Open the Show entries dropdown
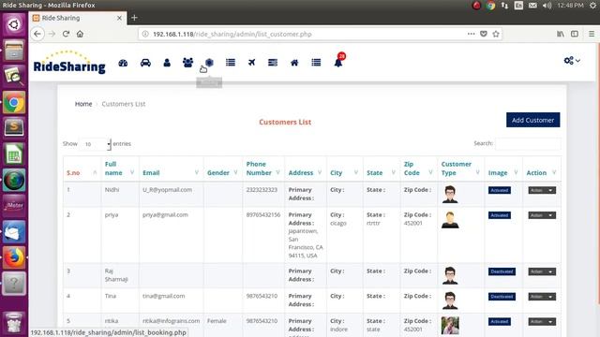The image size is (600, 337). tap(96, 144)
